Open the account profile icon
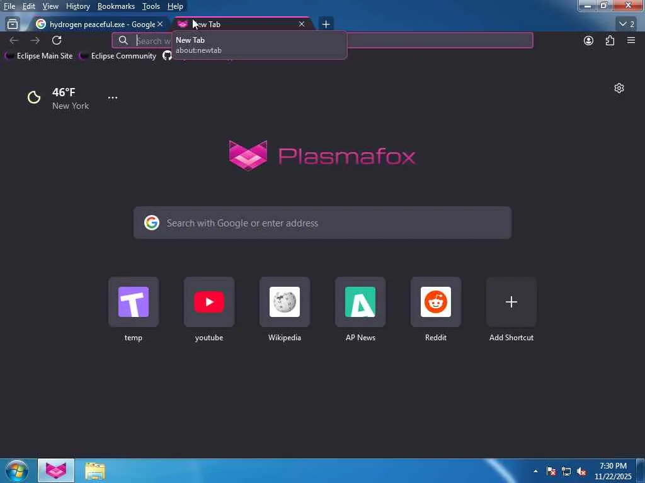This screenshot has width=645, height=483. [x=589, y=40]
